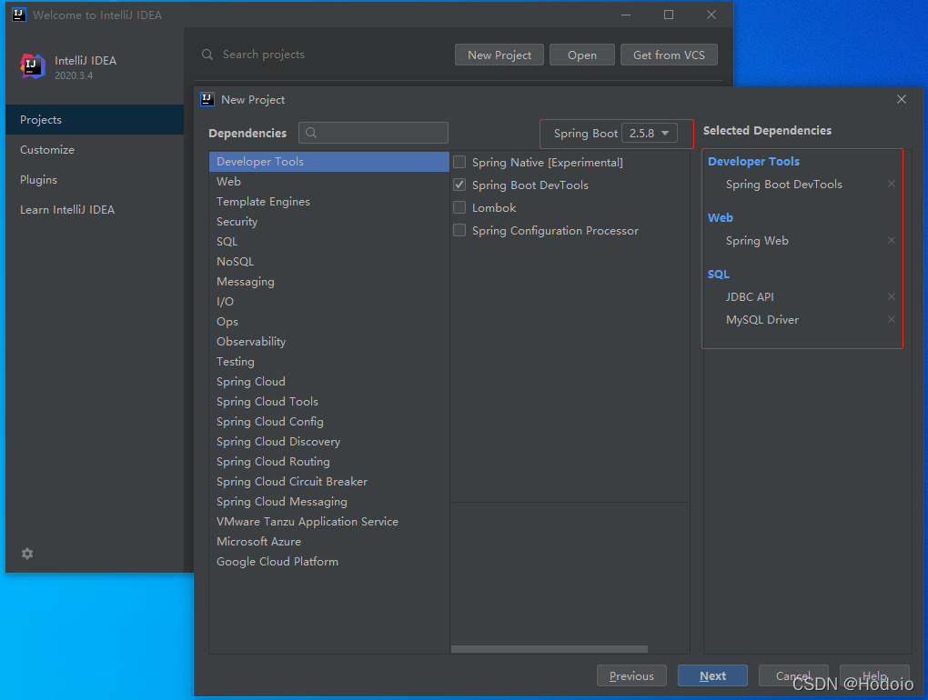This screenshot has width=928, height=700.
Task: Enable the Lombok checkbox
Action: click(x=459, y=207)
